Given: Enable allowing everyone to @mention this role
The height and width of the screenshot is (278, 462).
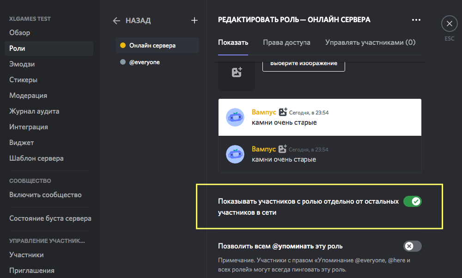Looking at the screenshot, I should 412,246.
